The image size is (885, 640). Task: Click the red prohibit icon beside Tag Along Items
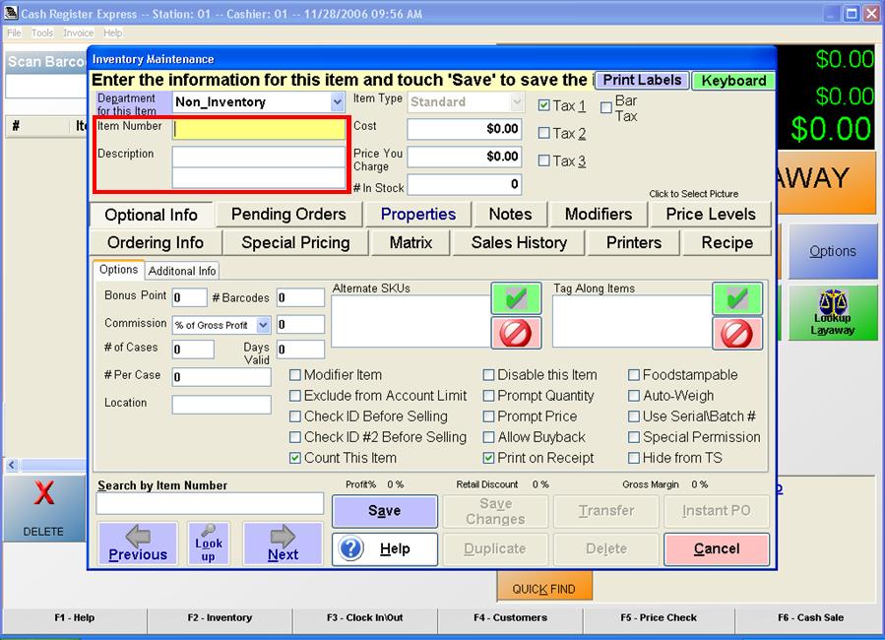(737, 333)
